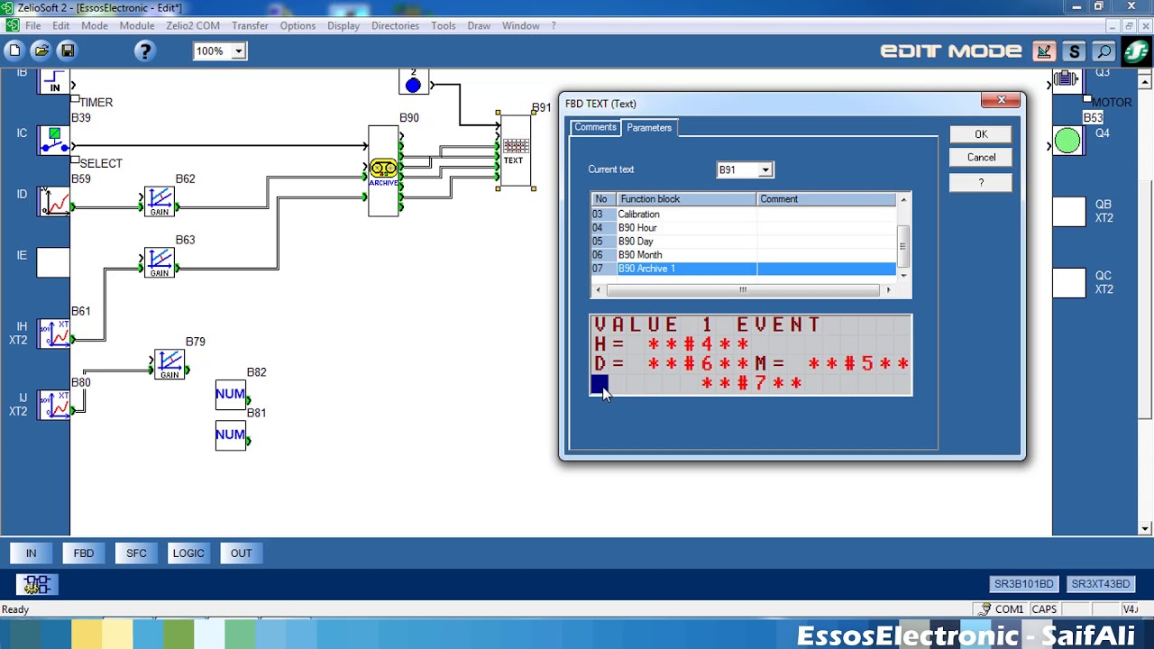Open the Directories menu
Image resolution: width=1154 pixels, height=649 pixels.
pos(395,25)
